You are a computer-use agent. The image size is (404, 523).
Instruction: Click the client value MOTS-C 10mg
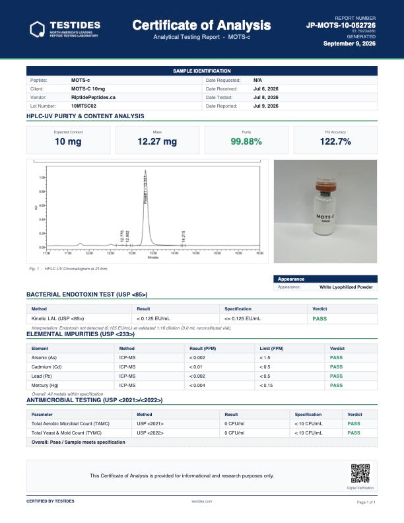(x=88, y=88)
